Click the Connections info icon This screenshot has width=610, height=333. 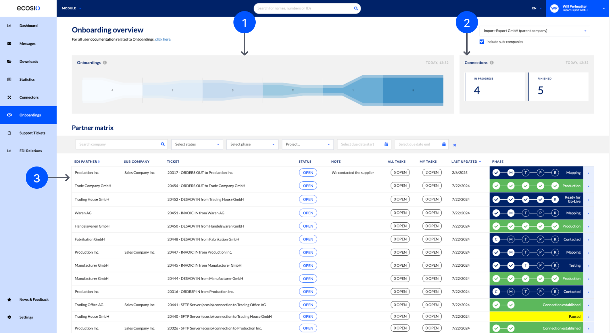click(x=492, y=63)
